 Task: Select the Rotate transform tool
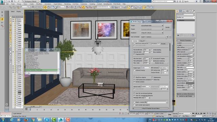pos(49,7)
